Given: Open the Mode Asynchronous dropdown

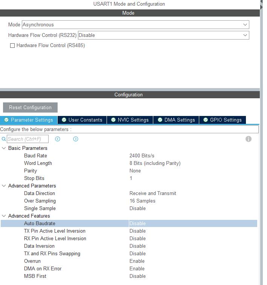Looking at the screenshot, I should click(136, 24).
